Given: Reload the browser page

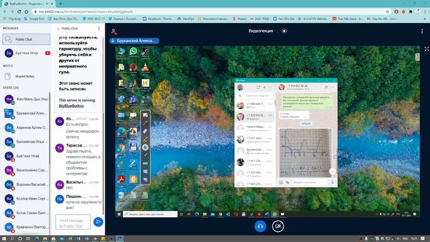Looking at the screenshot, I should click(x=19, y=11).
